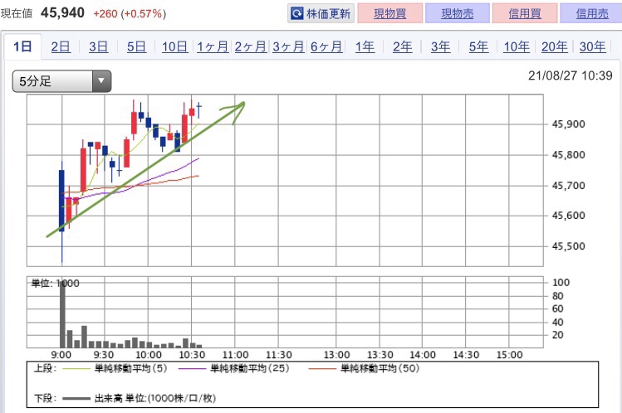Switch to the 2日 period

61,46
